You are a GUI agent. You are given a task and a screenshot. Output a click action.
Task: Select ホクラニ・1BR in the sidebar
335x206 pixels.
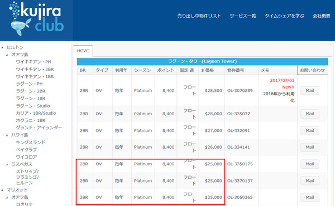point(31,120)
